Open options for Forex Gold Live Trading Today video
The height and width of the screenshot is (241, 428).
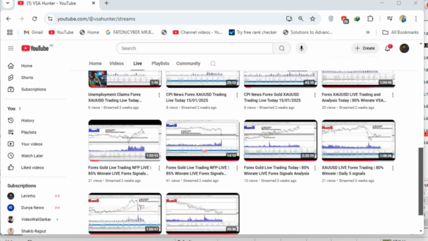coord(315,168)
